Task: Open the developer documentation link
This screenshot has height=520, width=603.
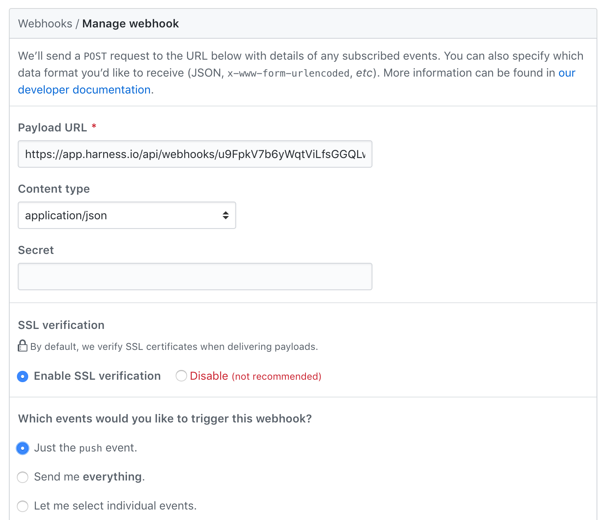Action: tap(84, 89)
